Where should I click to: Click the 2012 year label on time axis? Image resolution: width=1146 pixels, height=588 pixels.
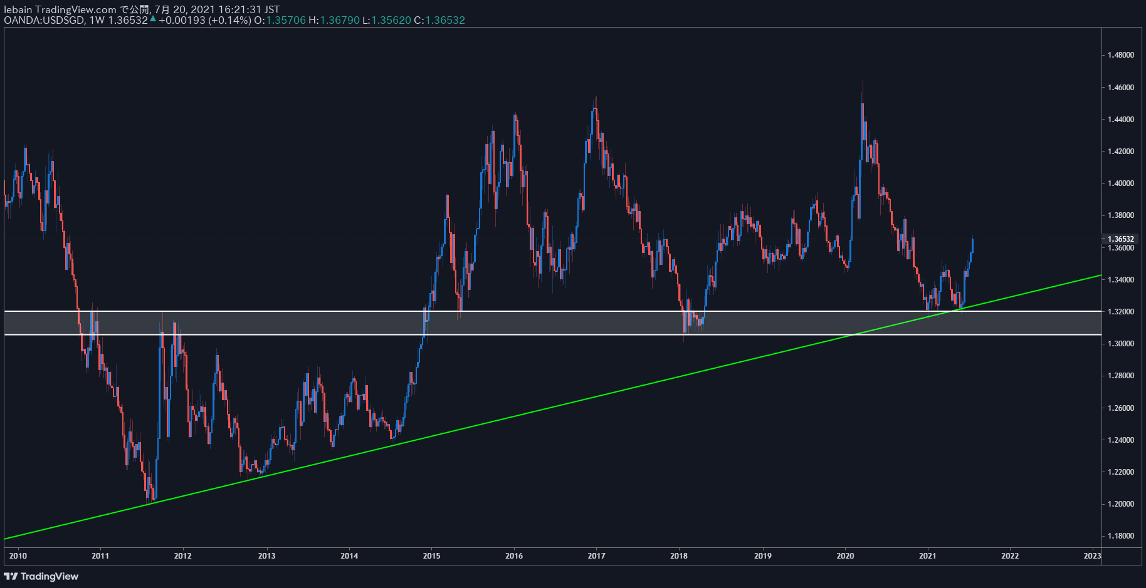click(182, 555)
